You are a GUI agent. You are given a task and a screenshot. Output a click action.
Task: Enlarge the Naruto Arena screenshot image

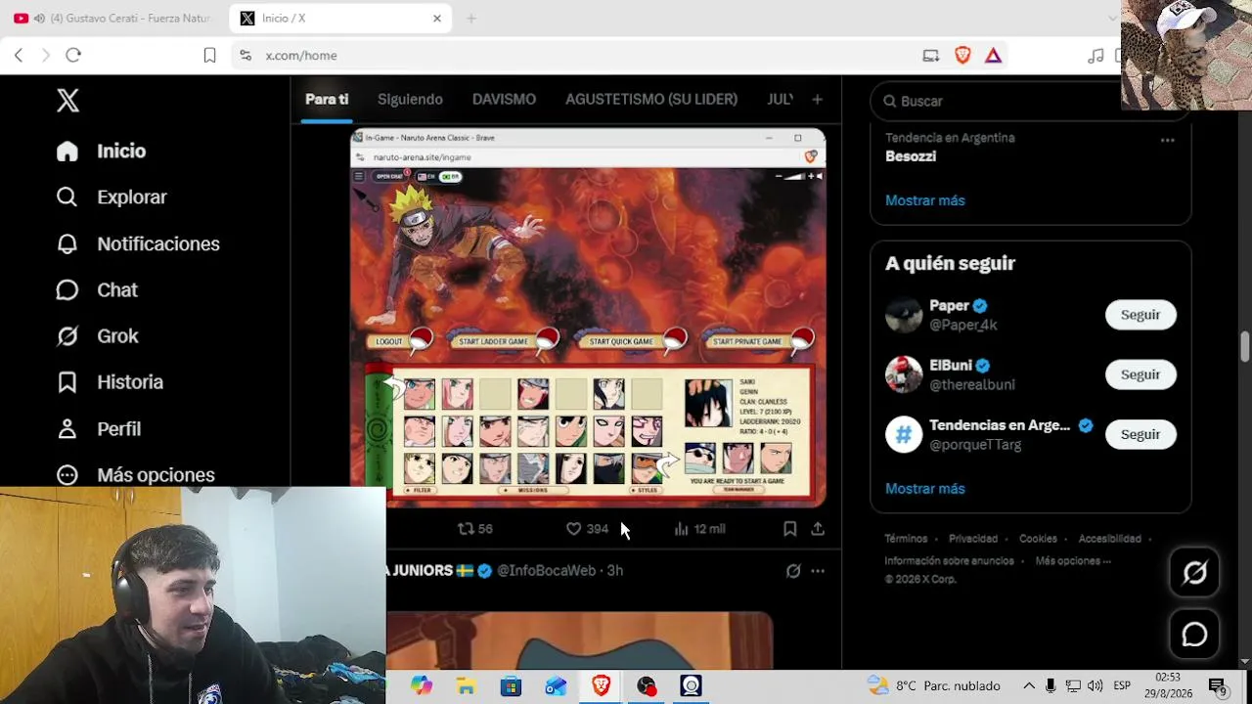click(588, 318)
